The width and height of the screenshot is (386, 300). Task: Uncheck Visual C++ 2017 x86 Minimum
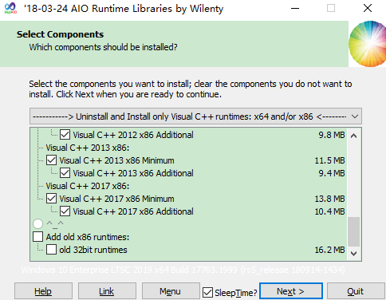51,199
